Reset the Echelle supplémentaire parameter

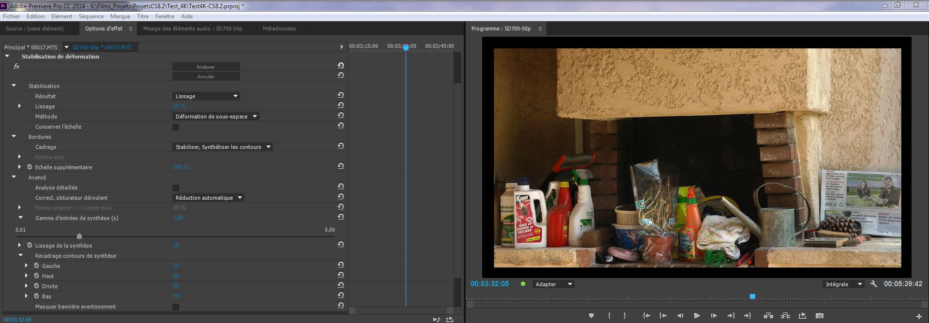(341, 166)
